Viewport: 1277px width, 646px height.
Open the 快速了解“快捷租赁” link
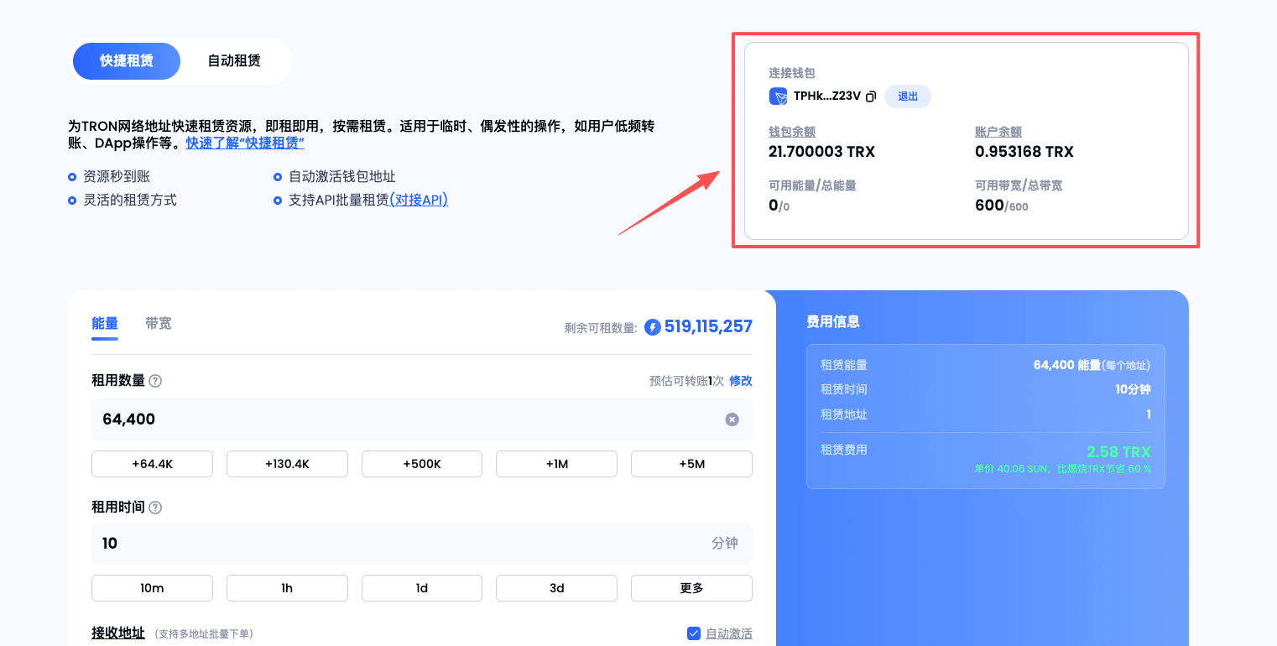[x=245, y=143]
